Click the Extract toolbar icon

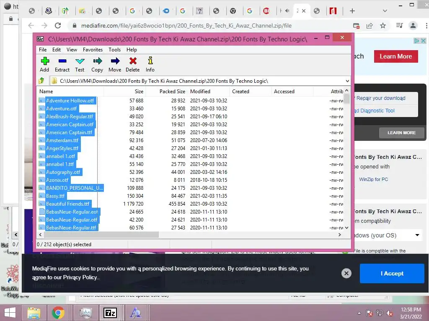point(62,64)
